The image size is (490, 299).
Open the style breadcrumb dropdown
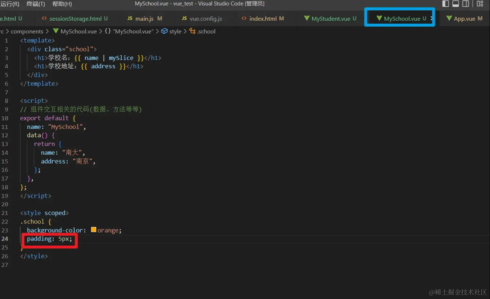[175, 31]
